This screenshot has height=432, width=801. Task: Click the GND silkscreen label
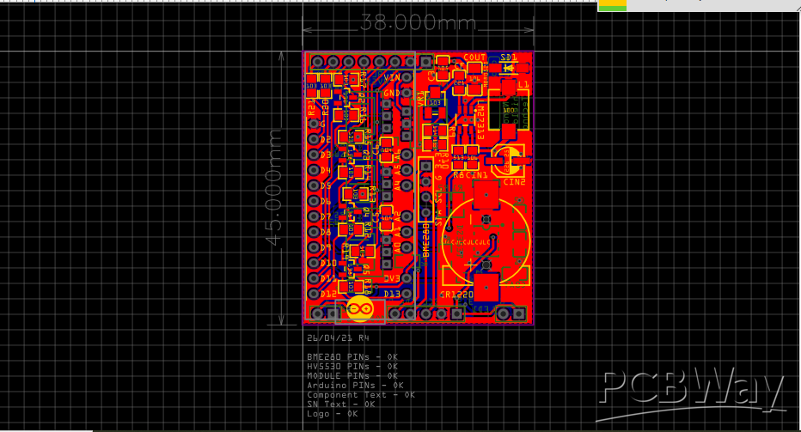click(x=392, y=93)
